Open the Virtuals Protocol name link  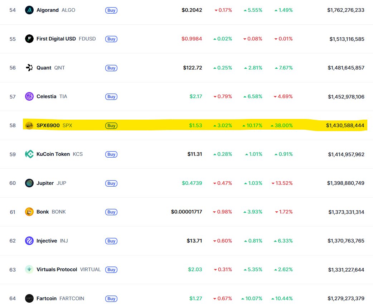[57, 269]
